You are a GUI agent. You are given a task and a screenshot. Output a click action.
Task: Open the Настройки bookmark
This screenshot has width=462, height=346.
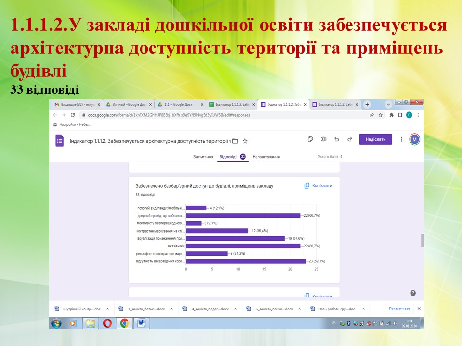click(x=72, y=125)
